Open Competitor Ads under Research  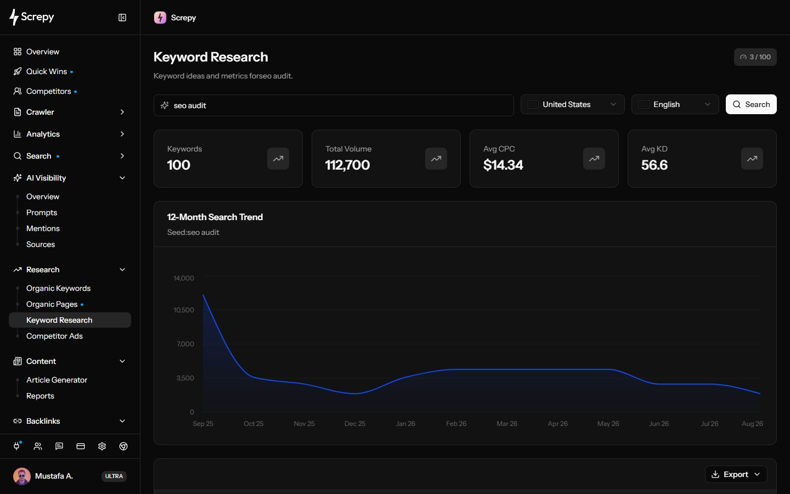click(54, 336)
